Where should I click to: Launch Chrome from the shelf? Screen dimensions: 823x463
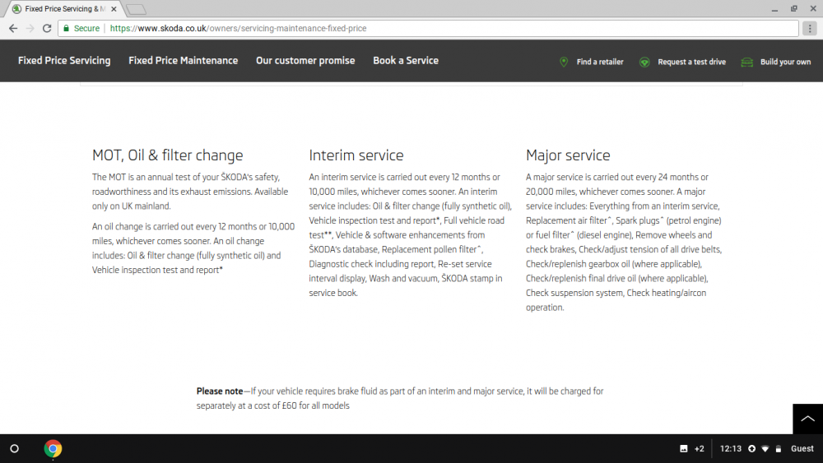[53, 449]
